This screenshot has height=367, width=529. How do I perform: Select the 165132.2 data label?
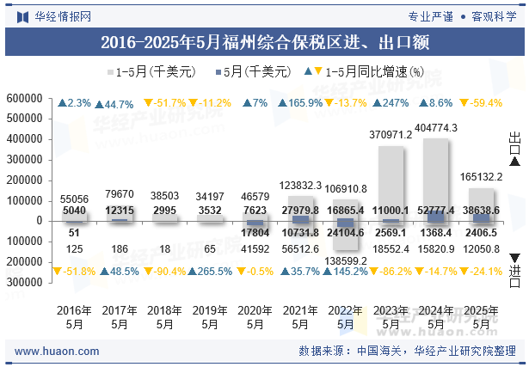tap(481, 177)
